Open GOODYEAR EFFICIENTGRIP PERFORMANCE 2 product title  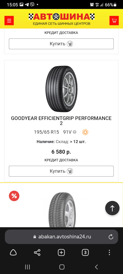pyautogui.click(x=61, y=121)
